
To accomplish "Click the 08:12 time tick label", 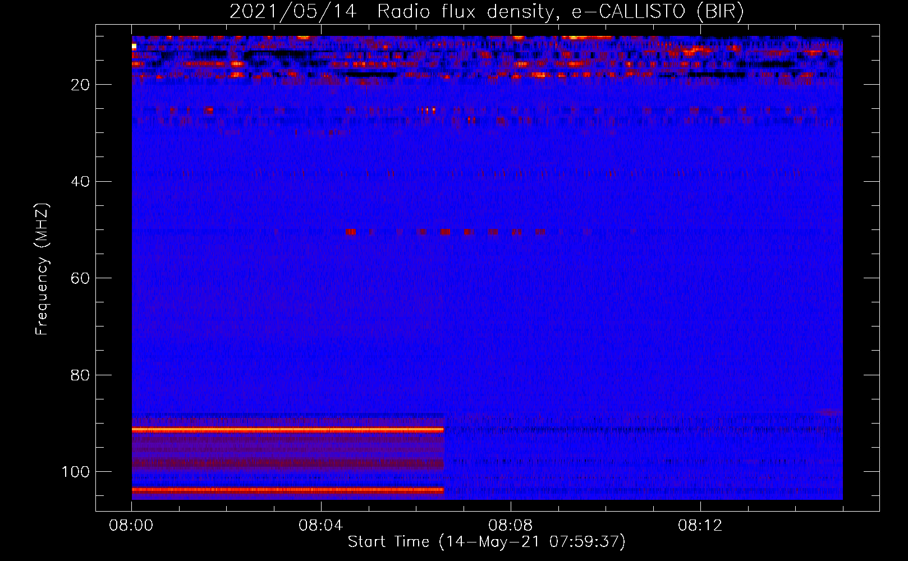I will (x=700, y=526).
